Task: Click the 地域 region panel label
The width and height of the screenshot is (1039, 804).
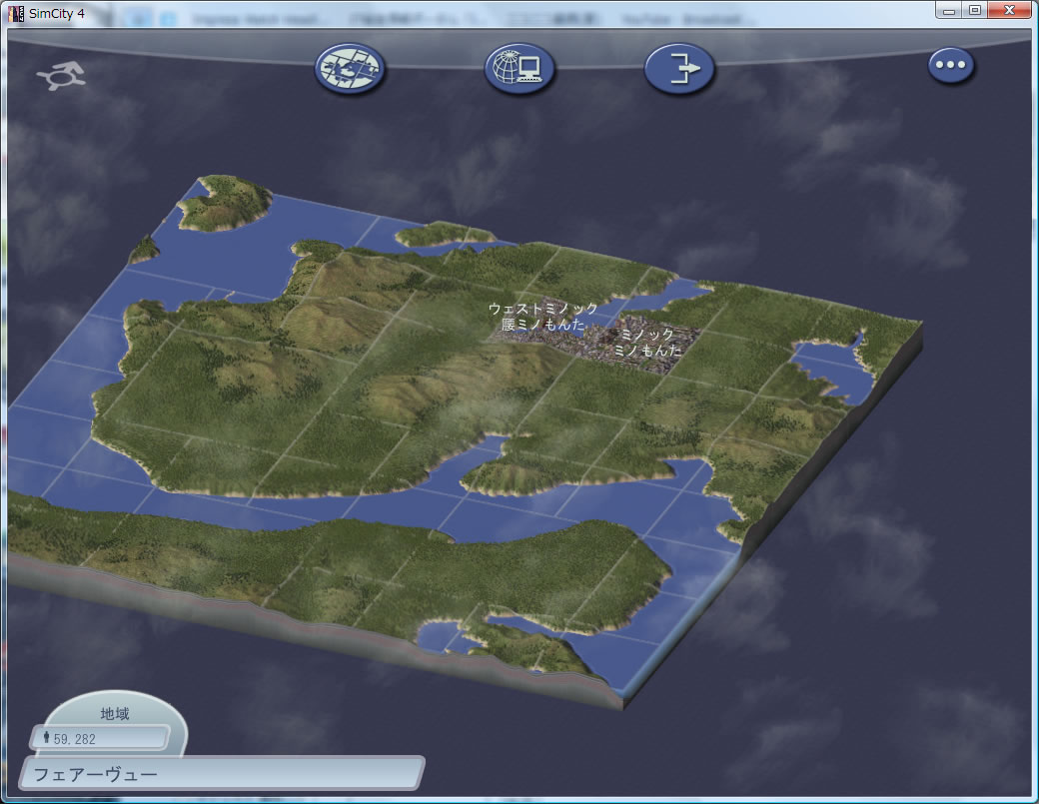Action: coord(115,714)
